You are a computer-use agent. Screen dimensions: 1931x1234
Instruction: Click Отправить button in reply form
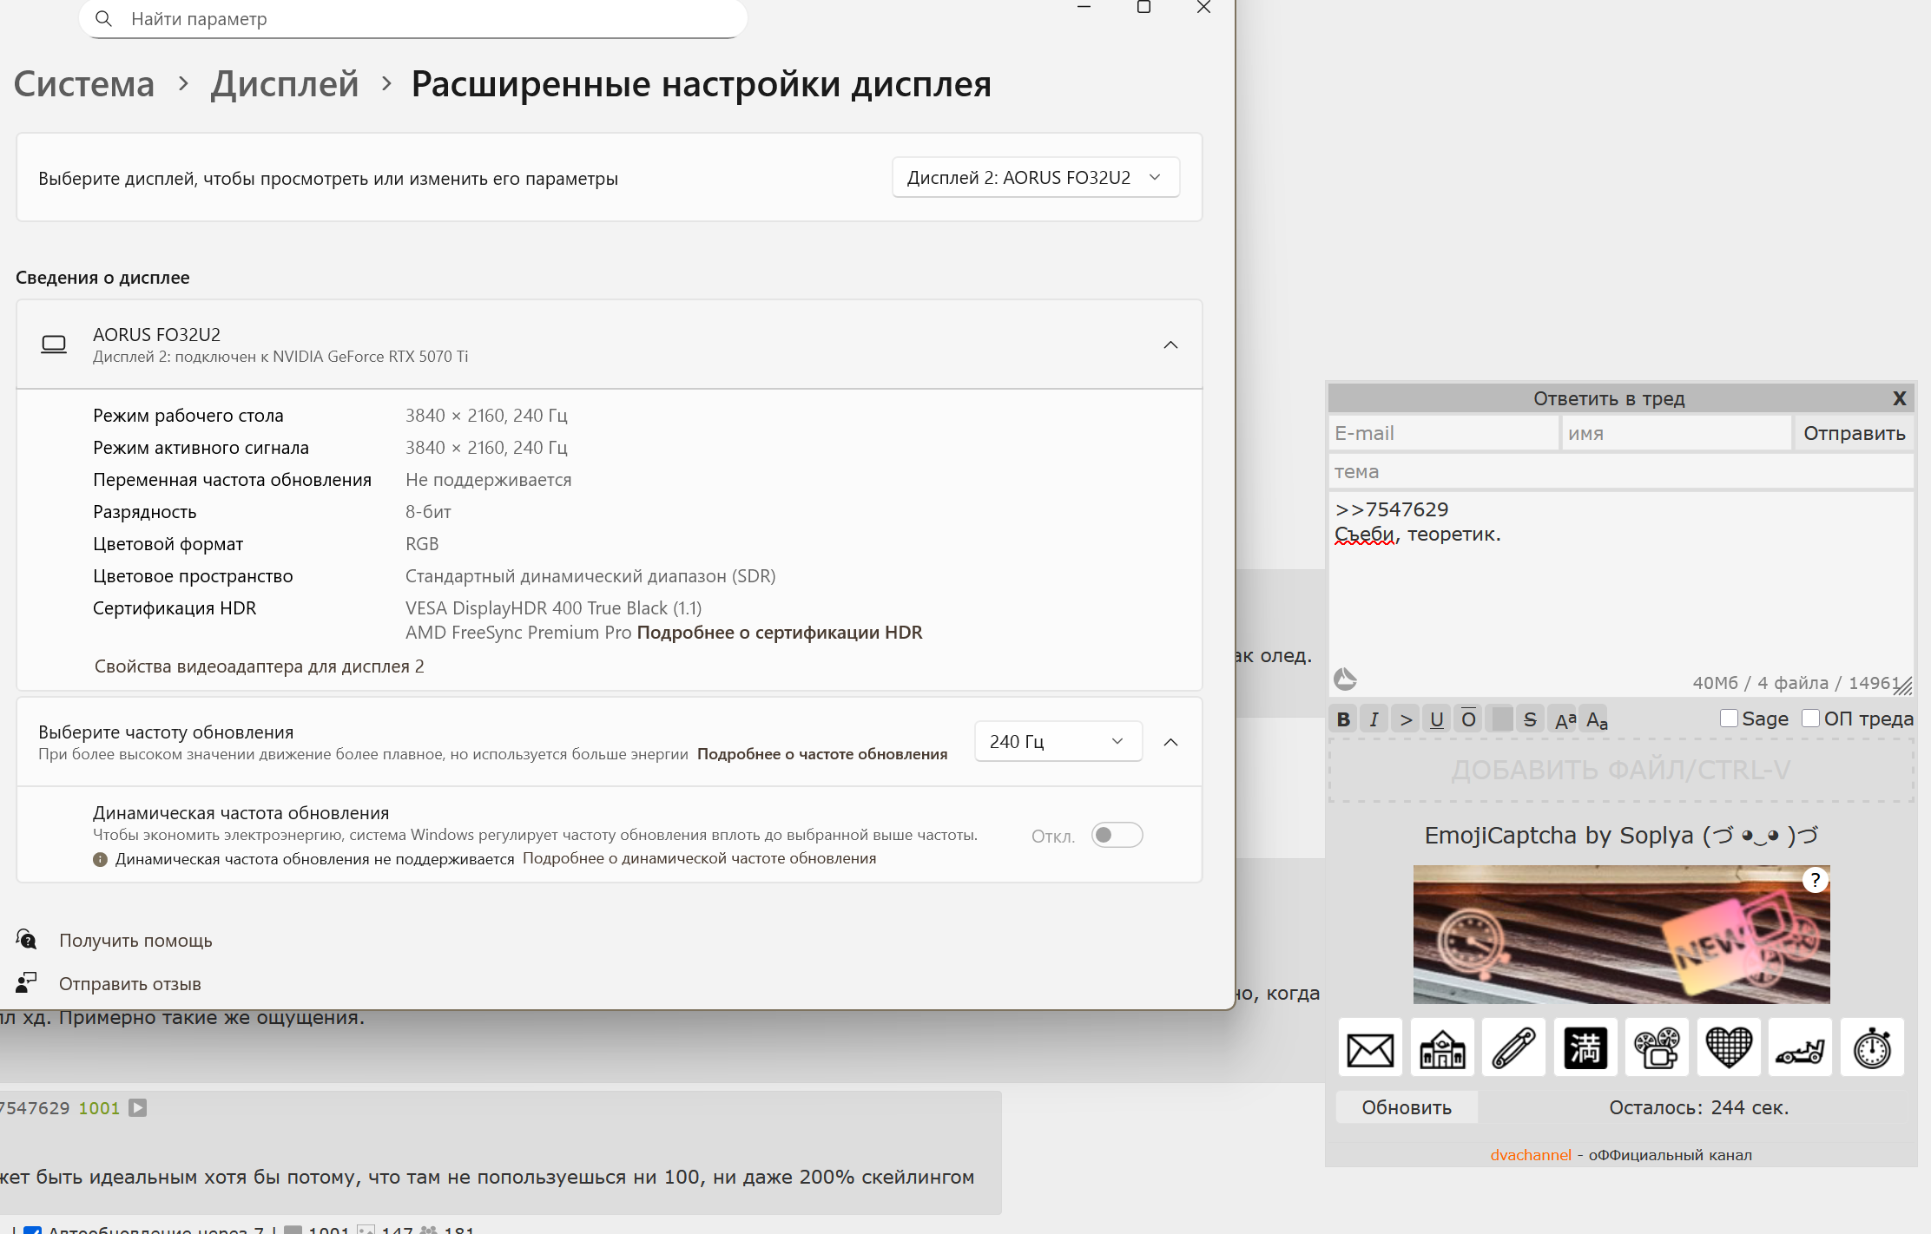click(1854, 433)
